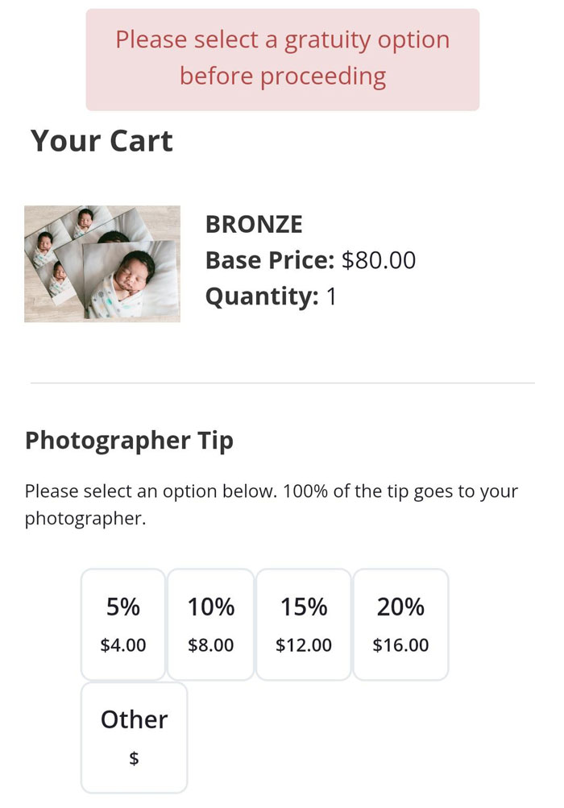Choose the 10% gratuity option
Image resolution: width=564 pixels, height=808 pixels.
[x=211, y=624]
